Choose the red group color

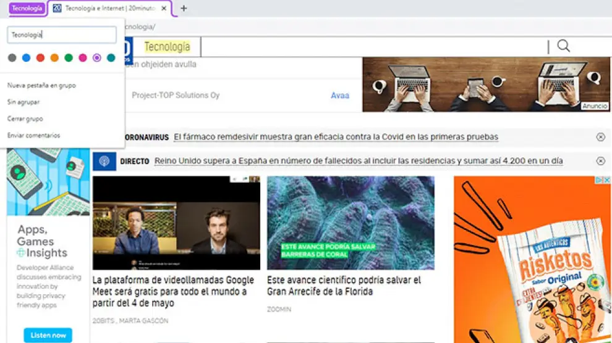coord(40,58)
